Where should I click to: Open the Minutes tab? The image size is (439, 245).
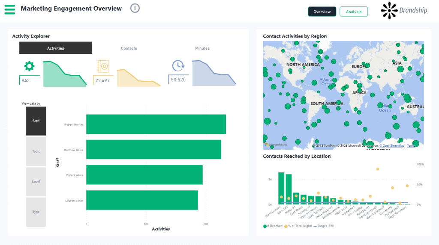pos(202,48)
